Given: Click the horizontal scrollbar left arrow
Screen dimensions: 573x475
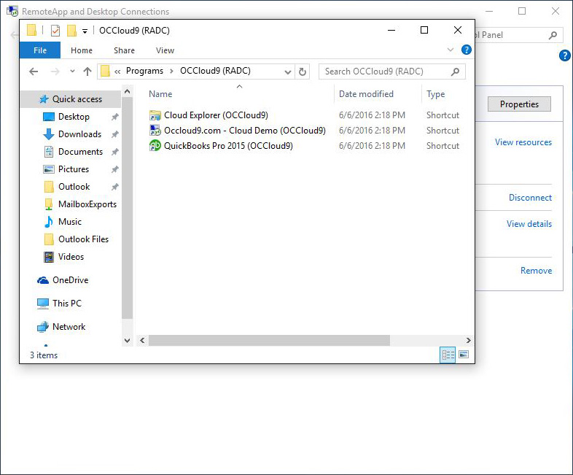Looking at the screenshot, I should [142, 341].
